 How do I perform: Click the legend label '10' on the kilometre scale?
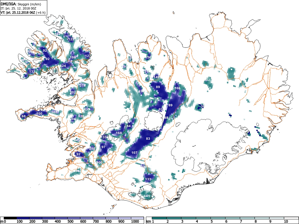[x=286, y=221]
